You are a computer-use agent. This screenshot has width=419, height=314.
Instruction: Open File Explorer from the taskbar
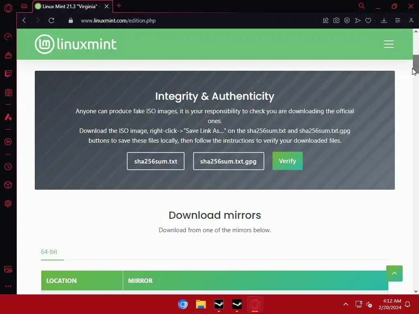coord(200,304)
